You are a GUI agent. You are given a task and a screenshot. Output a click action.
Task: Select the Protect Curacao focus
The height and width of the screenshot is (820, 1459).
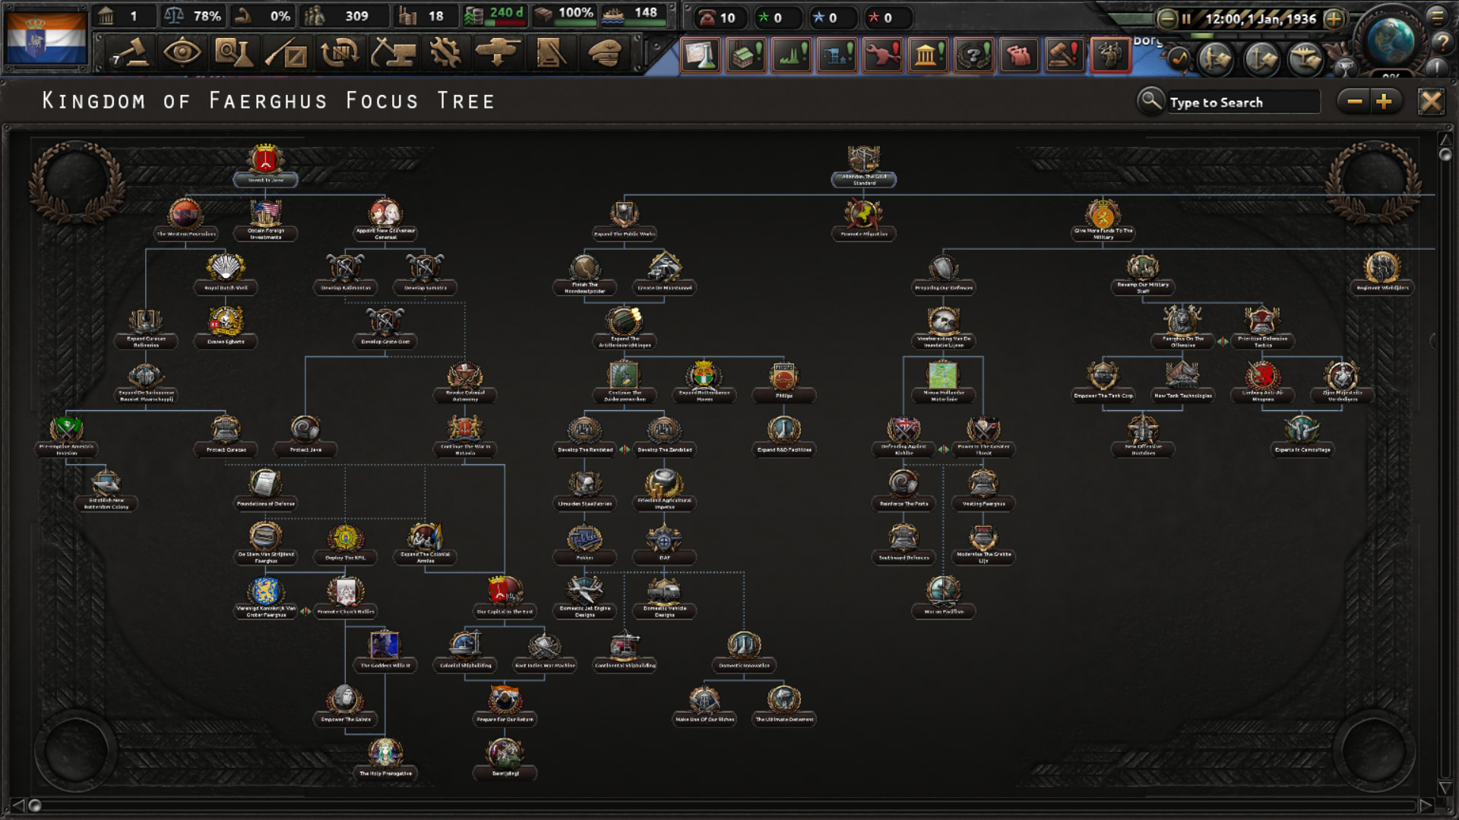click(x=226, y=435)
